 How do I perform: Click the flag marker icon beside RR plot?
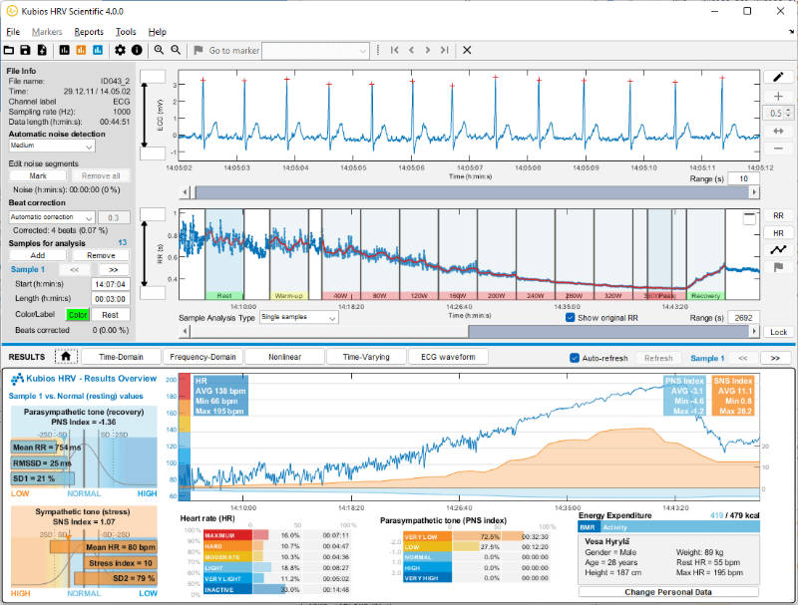tap(778, 267)
